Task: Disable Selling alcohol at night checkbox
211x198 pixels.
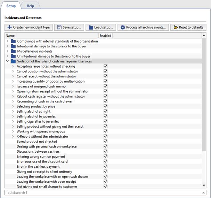Action: click(x=105, y=112)
